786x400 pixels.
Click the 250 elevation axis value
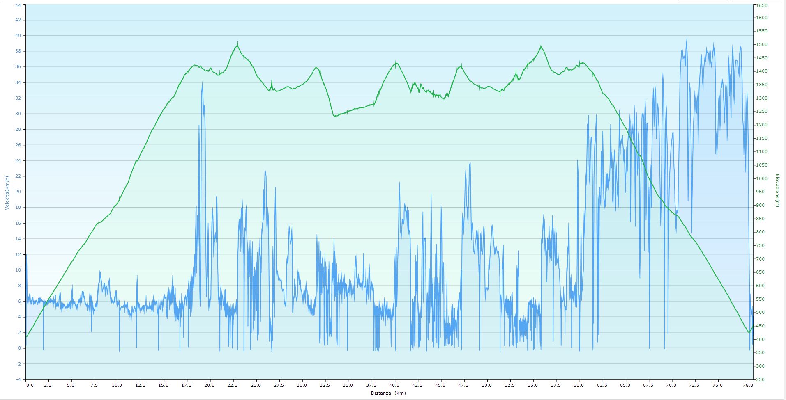pos(761,379)
